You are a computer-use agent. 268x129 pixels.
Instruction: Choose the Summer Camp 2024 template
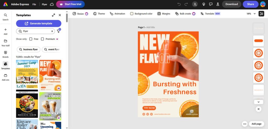[27, 74]
